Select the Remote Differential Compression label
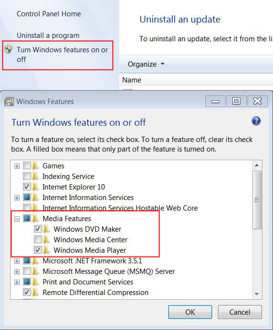The width and height of the screenshot is (273, 330). pos(96,293)
